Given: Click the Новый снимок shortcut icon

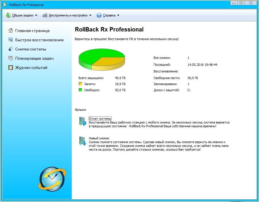Looking at the screenshot, I should 83,141.
